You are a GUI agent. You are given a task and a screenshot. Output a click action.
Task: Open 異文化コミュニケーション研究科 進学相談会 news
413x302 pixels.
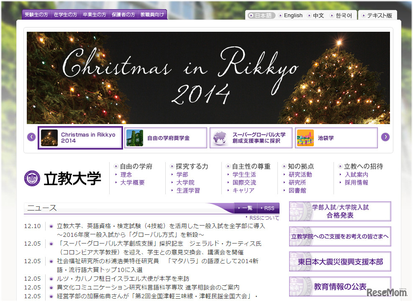148,287
